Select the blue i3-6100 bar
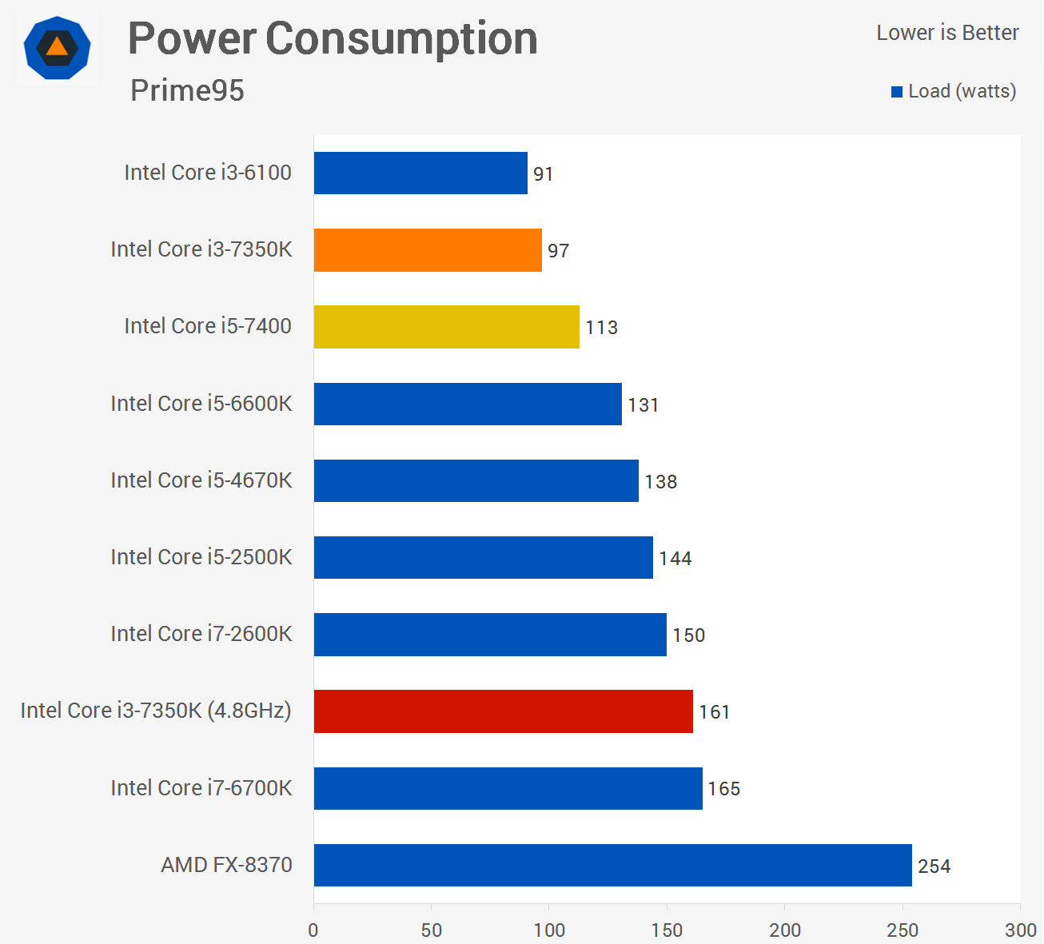 click(420, 173)
